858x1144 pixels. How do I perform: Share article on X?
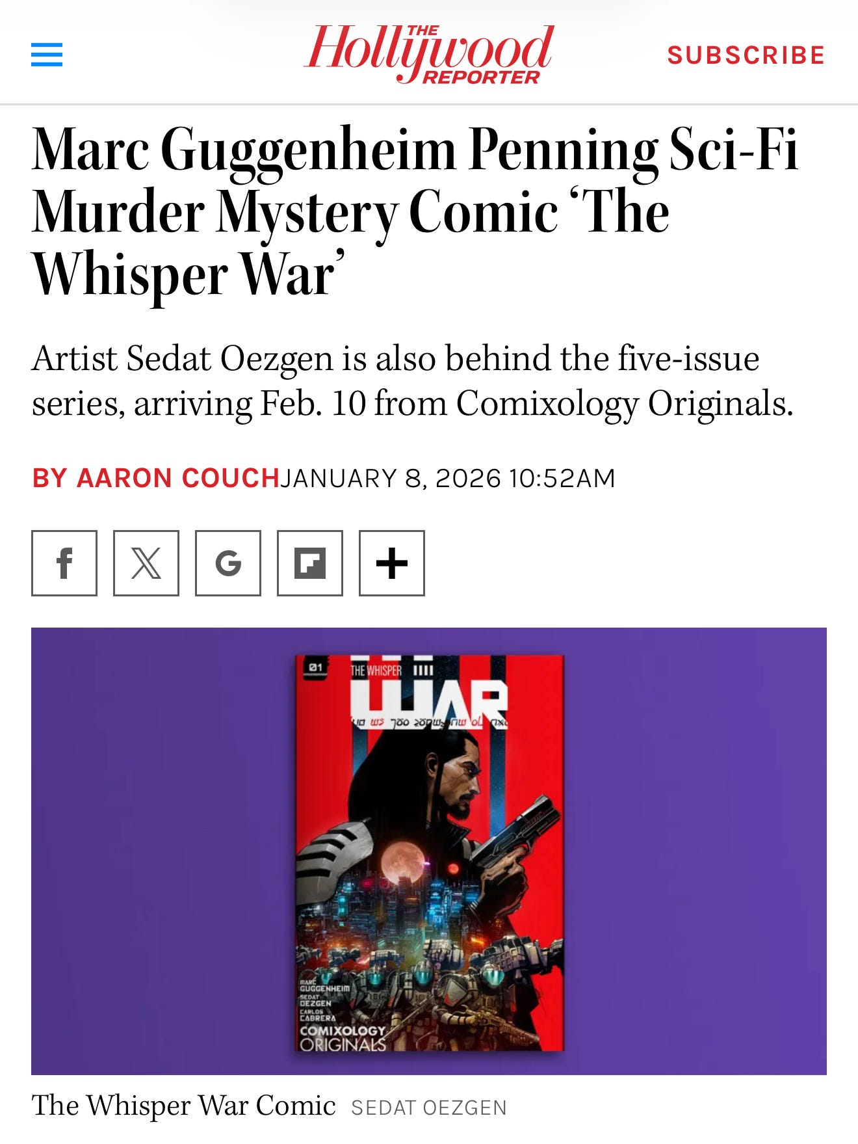[146, 563]
